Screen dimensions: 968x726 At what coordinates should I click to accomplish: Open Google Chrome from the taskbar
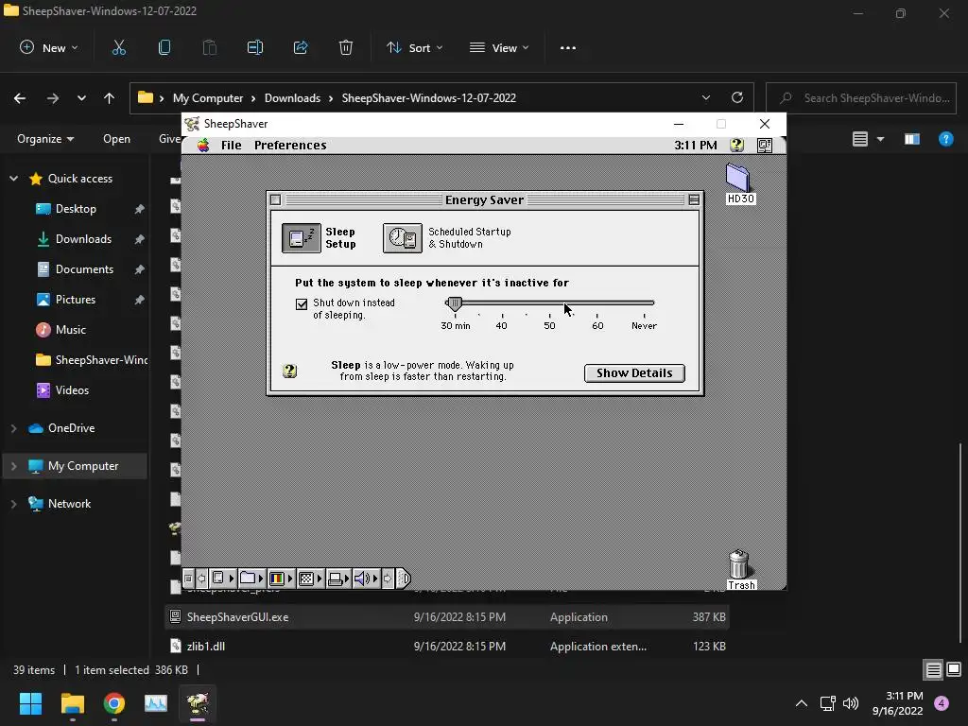114,703
